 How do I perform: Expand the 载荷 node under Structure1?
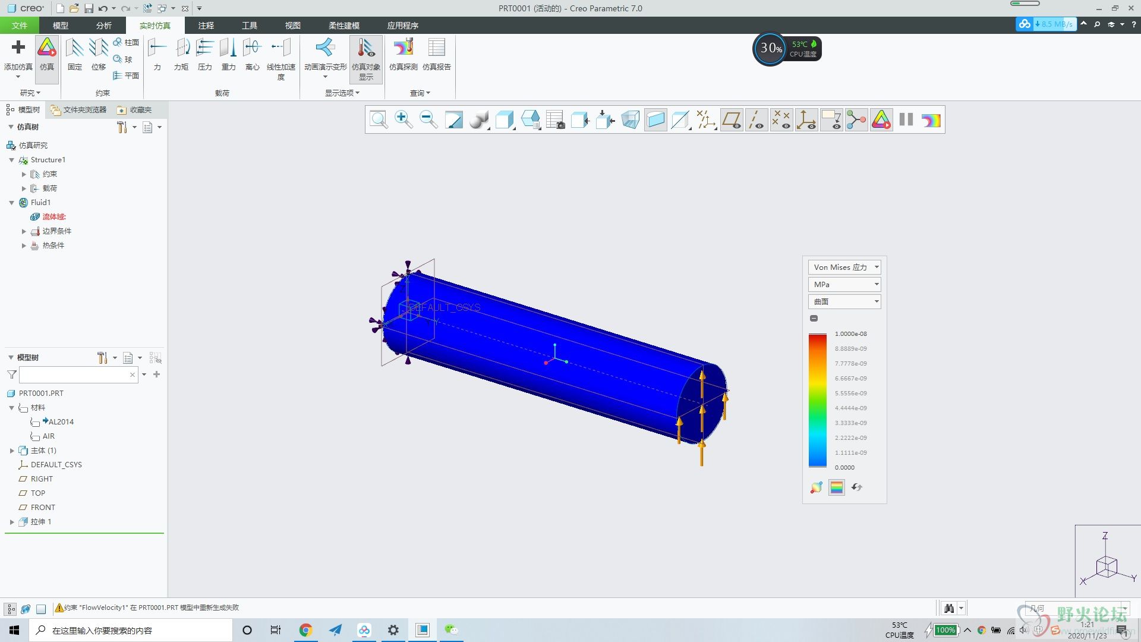coord(24,188)
